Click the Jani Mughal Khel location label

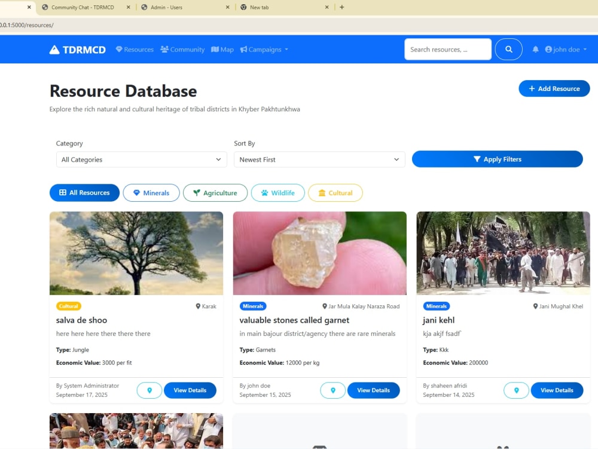[x=558, y=306]
